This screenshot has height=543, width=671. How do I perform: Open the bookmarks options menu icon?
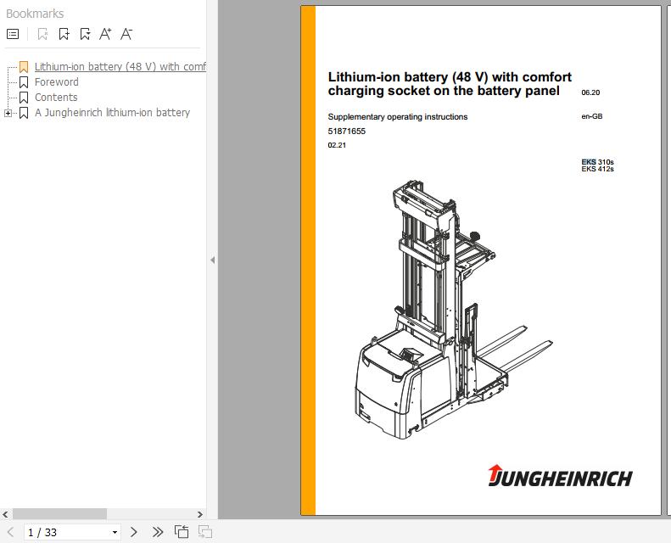point(13,34)
